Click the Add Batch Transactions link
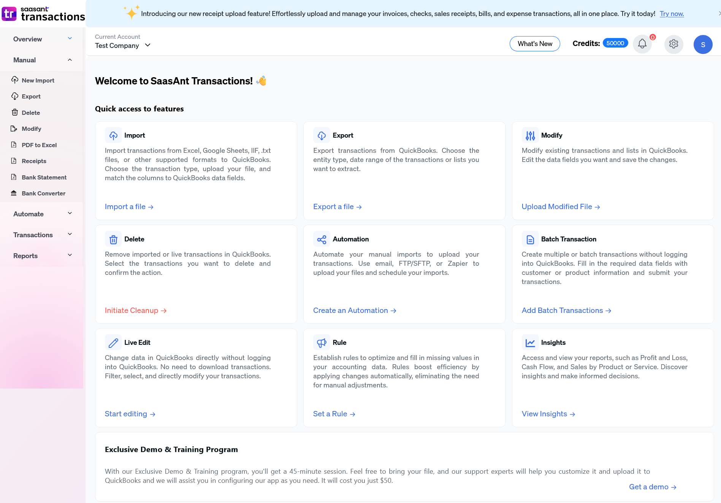The image size is (721, 503). pyautogui.click(x=567, y=310)
